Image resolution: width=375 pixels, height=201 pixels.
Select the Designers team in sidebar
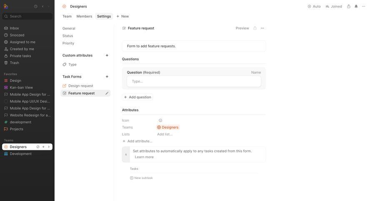pyautogui.click(x=18, y=147)
